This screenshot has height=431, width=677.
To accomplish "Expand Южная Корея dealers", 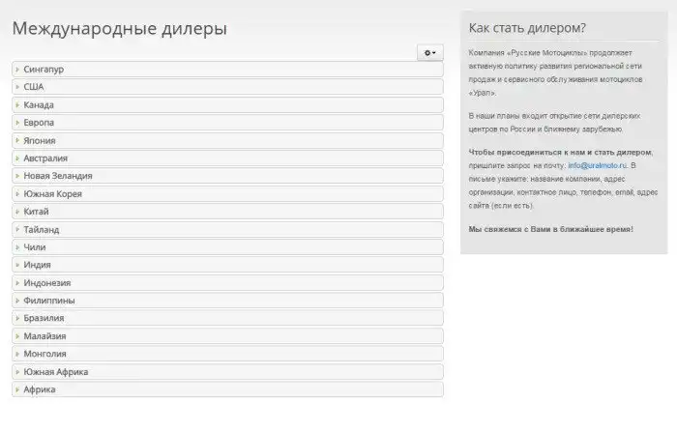I will click(52, 193).
